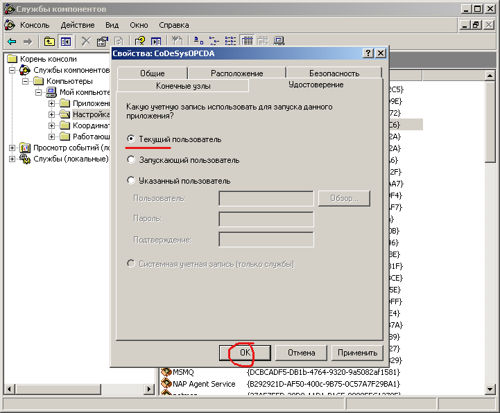Screen dimensions: 500x413
Task: Select 'Указанный пользователь' radio button
Action: (131, 180)
